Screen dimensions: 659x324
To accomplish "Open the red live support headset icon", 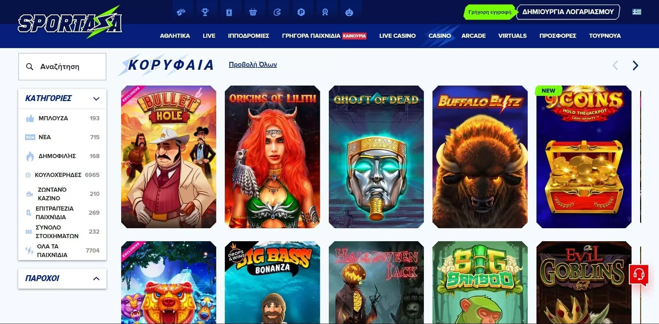I will [639, 275].
